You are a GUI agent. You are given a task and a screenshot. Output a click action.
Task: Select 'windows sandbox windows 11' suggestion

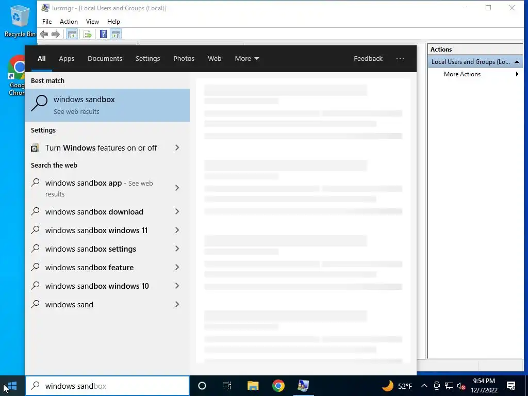coord(97,230)
